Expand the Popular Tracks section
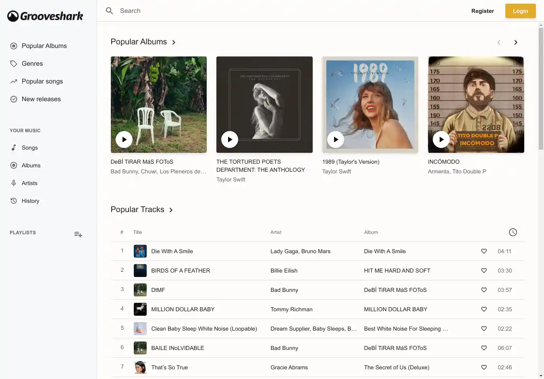This screenshot has width=544, height=379. click(171, 210)
